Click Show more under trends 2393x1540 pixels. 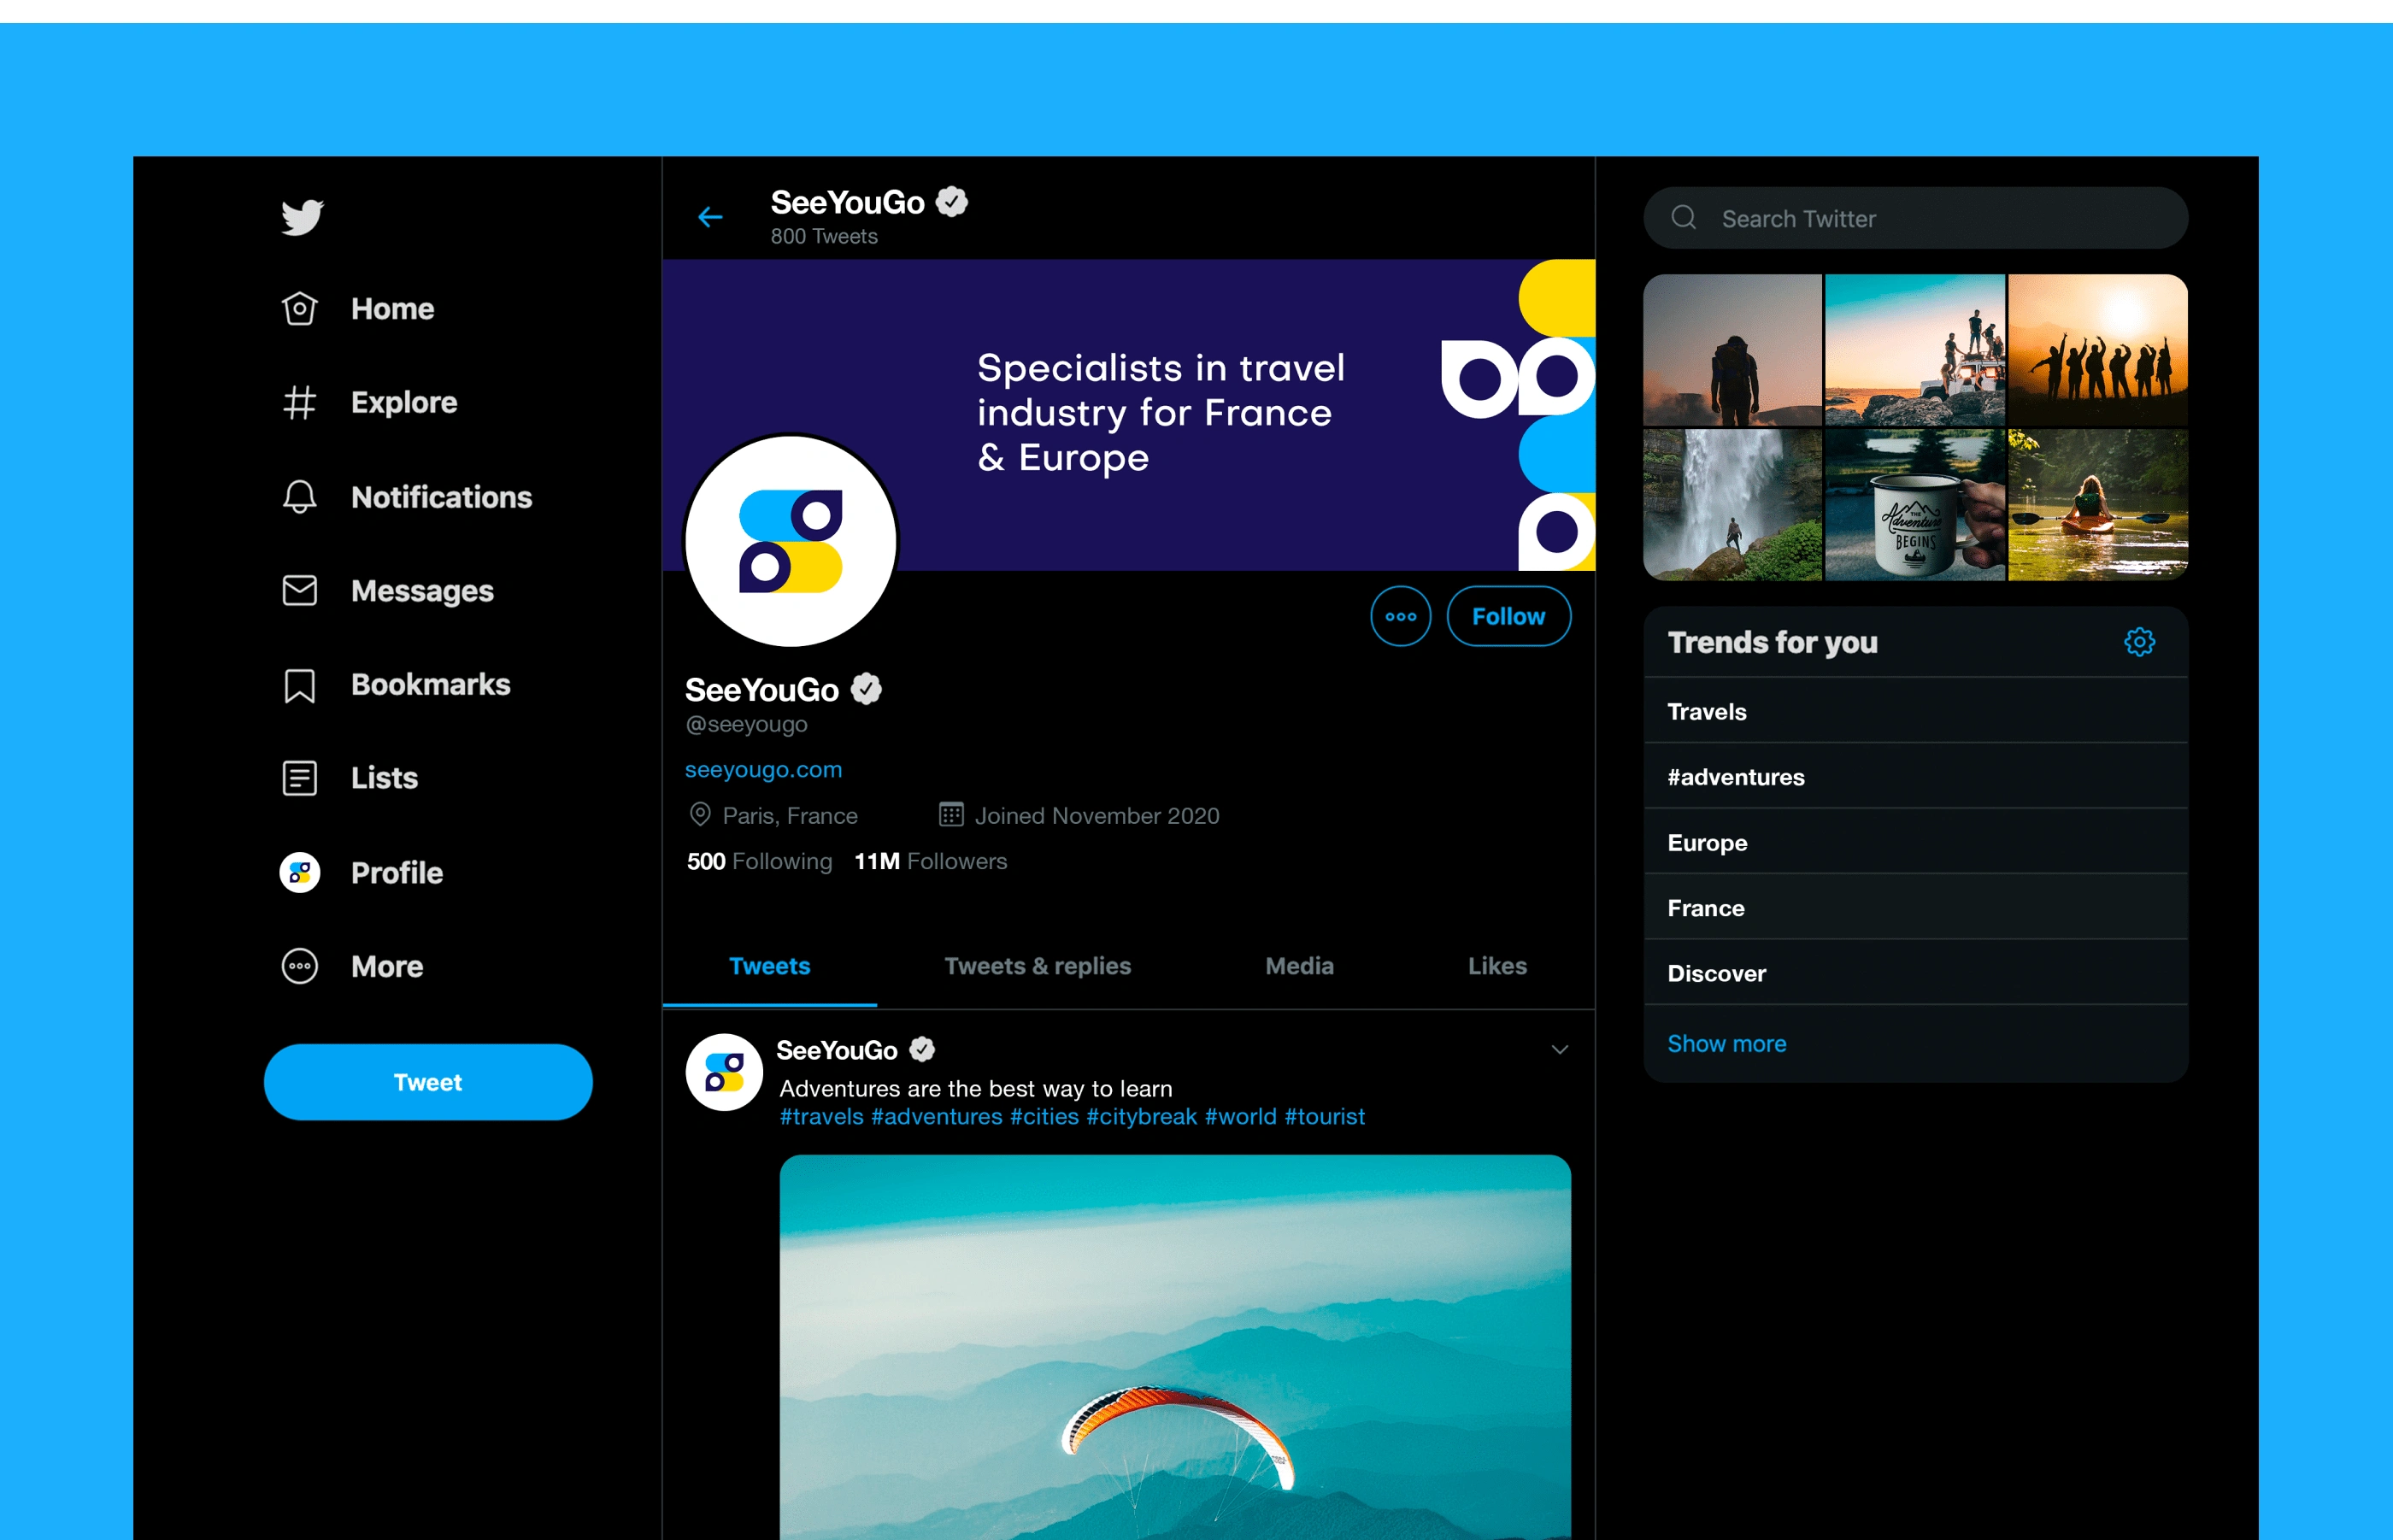(1726, 1044)
